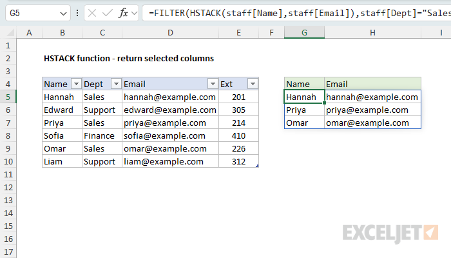Screen dimensions: 451x258
Task: Select Liam name cell
Action: (62, 161)
